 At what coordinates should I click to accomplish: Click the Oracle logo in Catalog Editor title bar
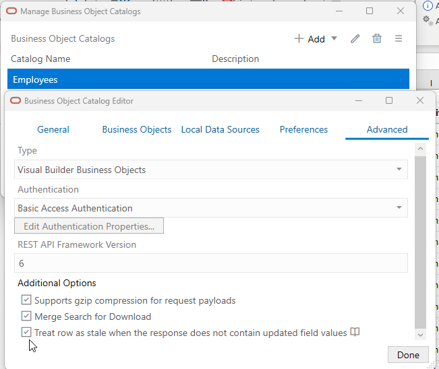[x=16, y=100]
